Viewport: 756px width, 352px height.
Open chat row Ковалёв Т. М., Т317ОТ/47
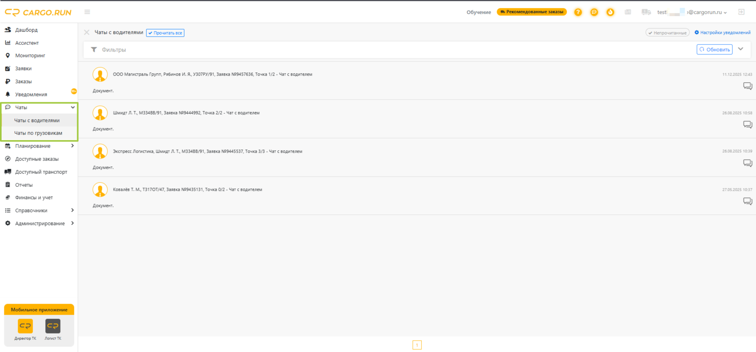pyautogui.click(x=417, y=196)
